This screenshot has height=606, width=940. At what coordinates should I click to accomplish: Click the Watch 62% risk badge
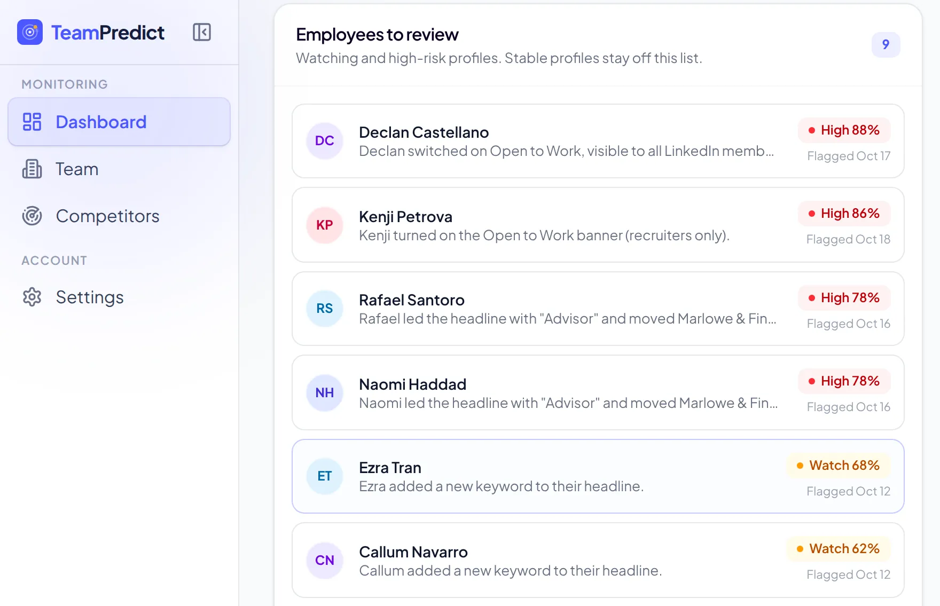(x=839, y=549)
